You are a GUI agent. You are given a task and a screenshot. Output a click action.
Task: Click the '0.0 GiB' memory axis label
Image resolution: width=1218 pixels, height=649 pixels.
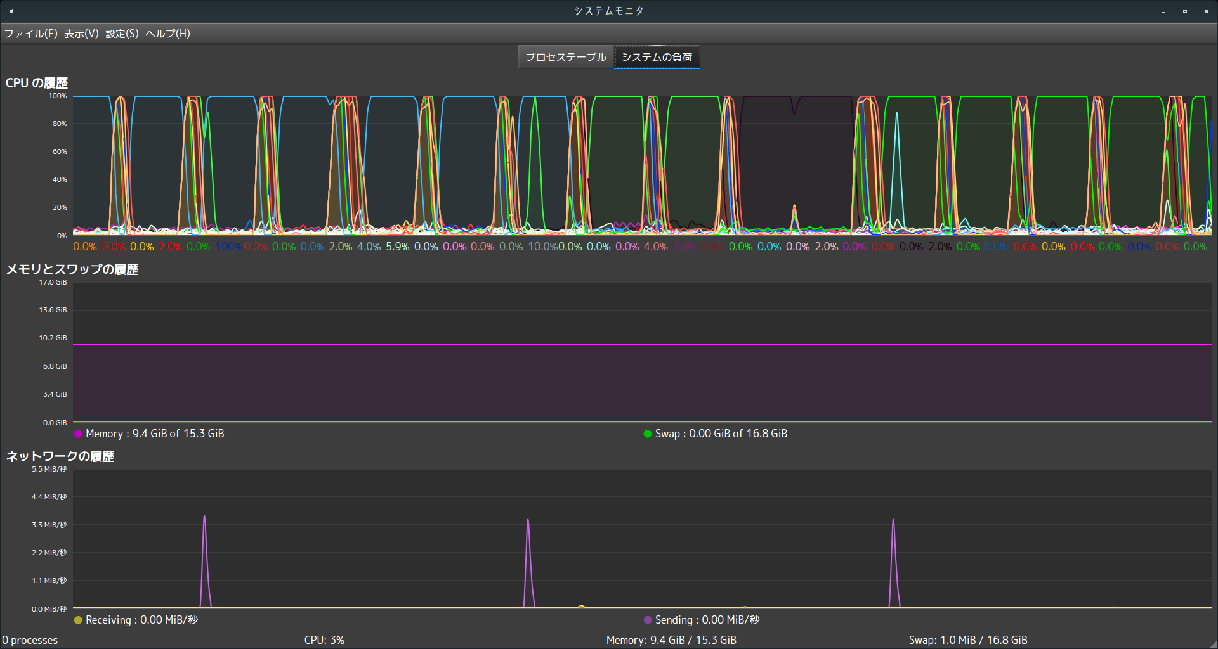[x=55, y=423]
